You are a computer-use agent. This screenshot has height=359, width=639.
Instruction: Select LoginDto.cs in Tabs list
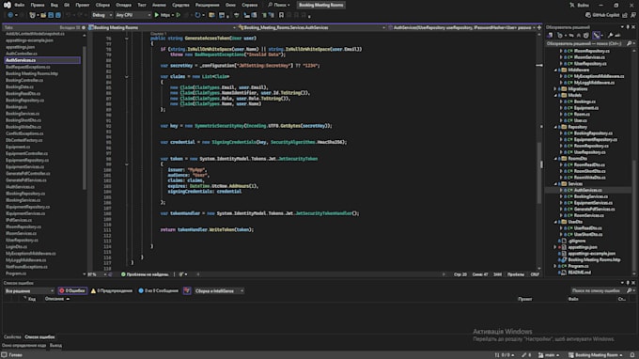[x=16, y=246]
